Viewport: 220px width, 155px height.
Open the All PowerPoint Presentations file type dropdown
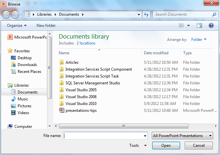[x=182, y=136]
